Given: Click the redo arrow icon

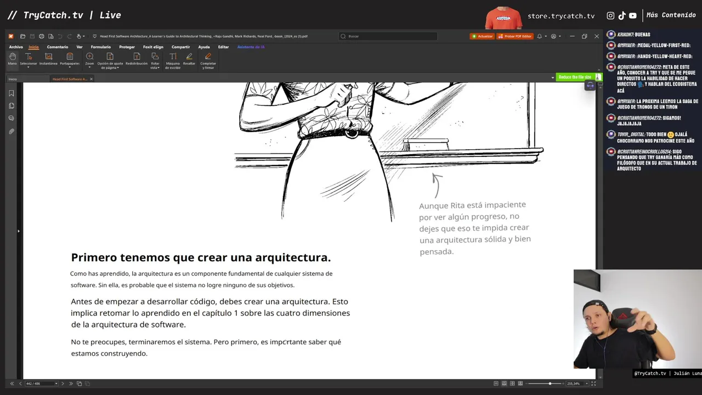Looking at the screenshot, I should click(x=69, y=36).
